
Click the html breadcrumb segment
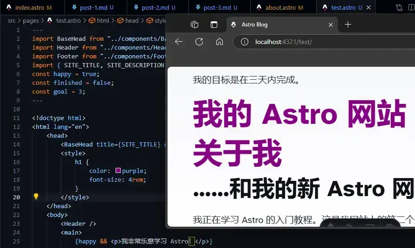coord(103,20)
